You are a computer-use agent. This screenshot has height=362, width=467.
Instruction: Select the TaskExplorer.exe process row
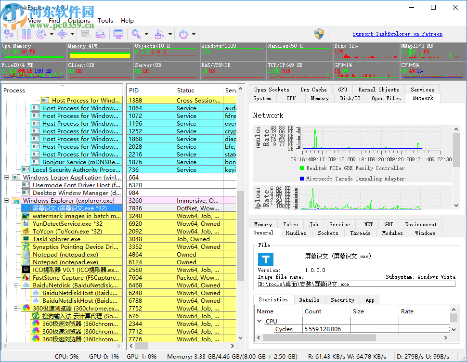(56, 239)
